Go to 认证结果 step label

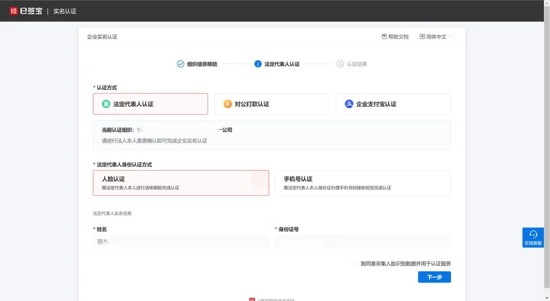(x=357, y=64)
